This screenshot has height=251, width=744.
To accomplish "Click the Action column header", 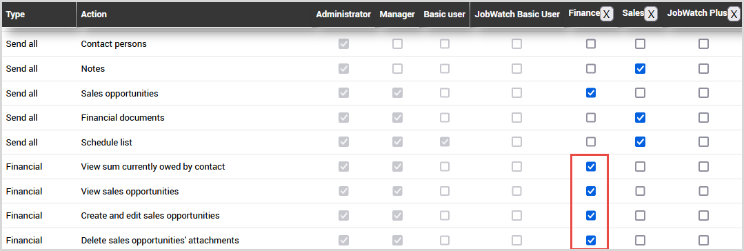I will [94, 14].
